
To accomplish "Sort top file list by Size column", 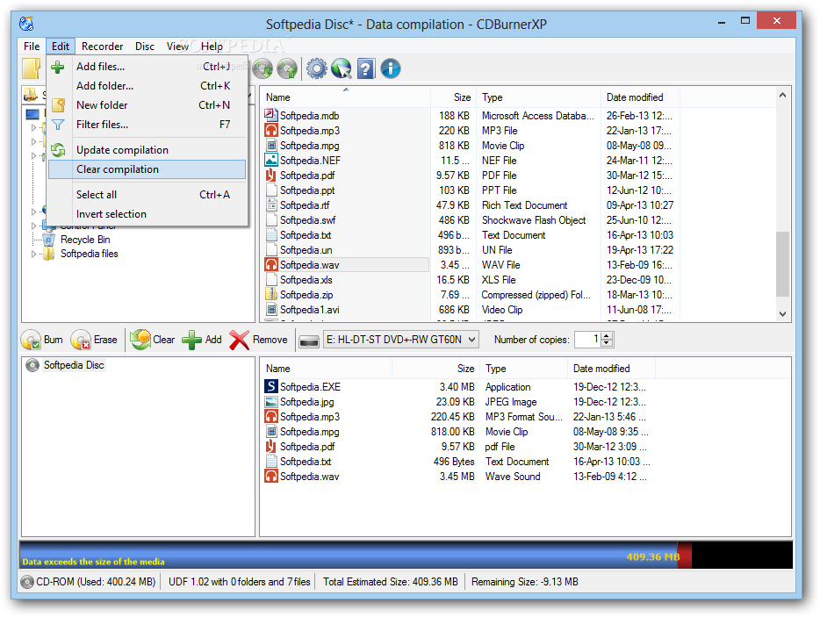I will 453,97.
